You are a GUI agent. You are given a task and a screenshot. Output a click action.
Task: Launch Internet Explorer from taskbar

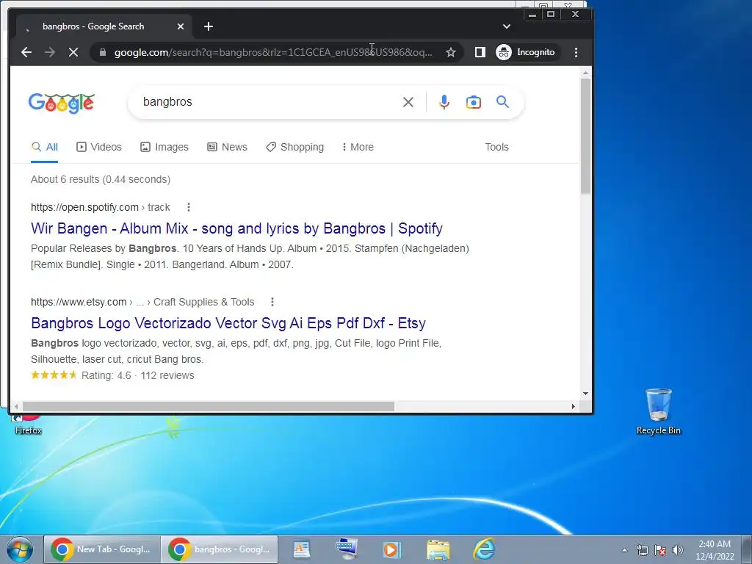click(x=484, y=549)
